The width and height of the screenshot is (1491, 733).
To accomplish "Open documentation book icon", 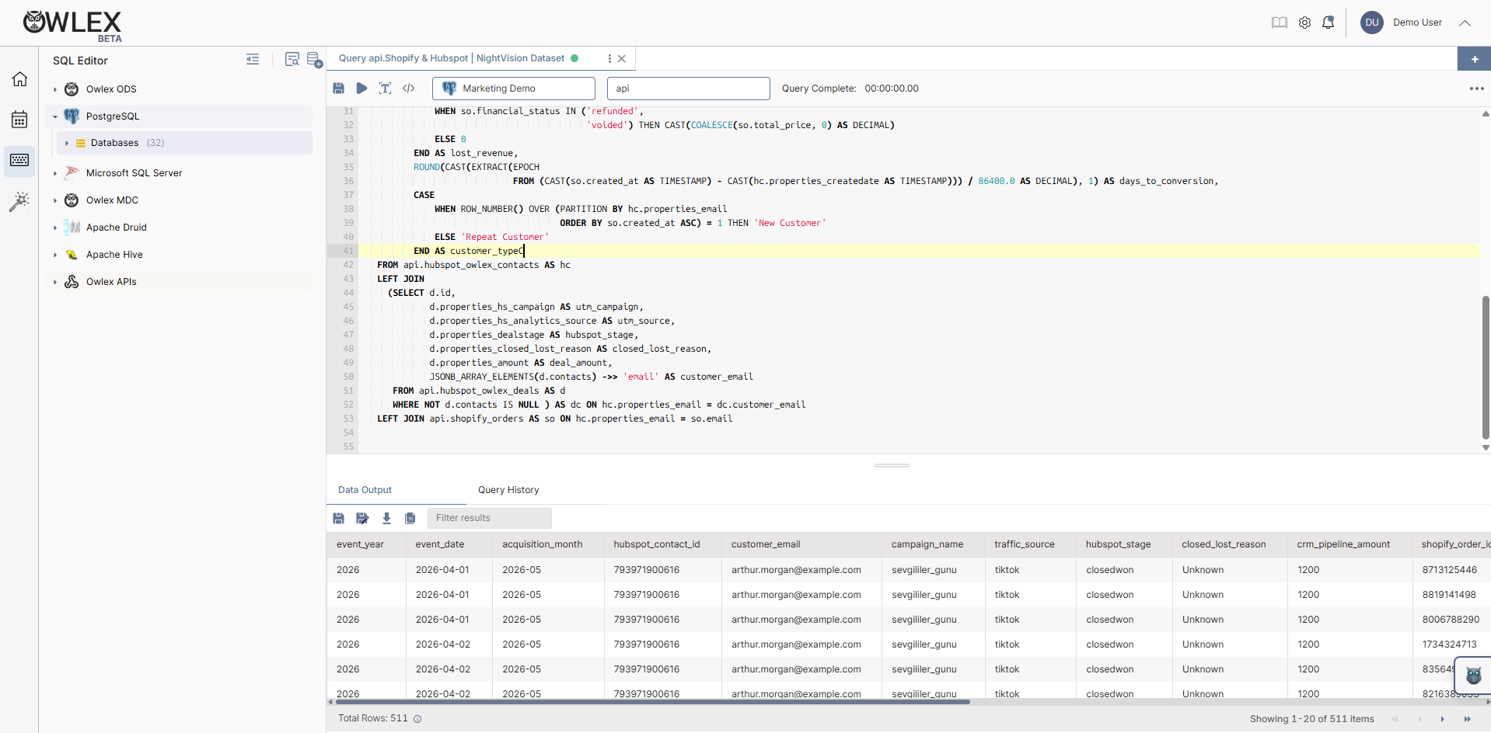I will point(1280,23).
